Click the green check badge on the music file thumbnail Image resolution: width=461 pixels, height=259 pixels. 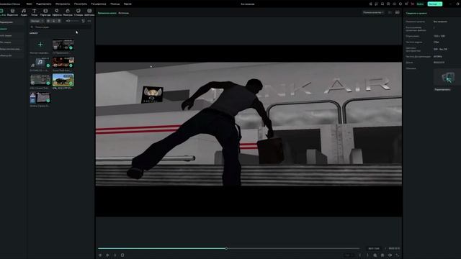click(48, 65)
